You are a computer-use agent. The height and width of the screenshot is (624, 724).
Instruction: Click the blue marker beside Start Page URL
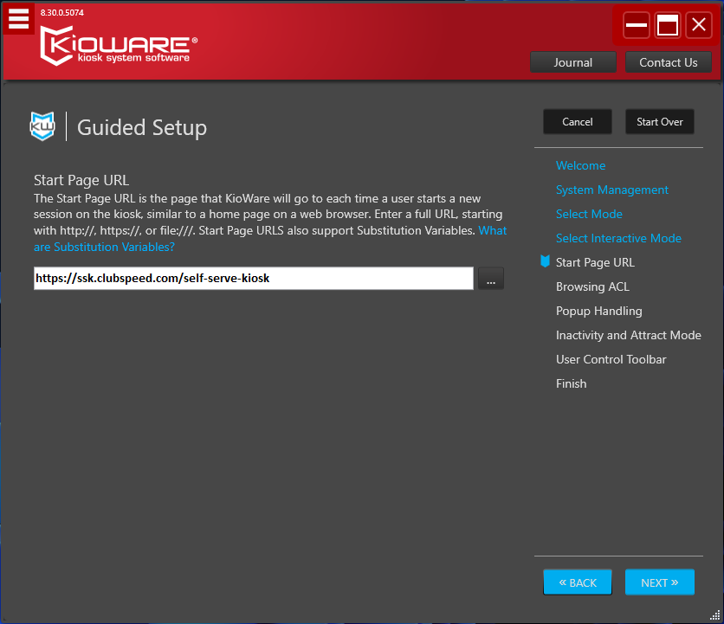pyautogui.click(x=546, y=261)
